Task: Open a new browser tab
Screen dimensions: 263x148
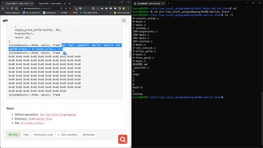Action: pyautogui.click(x=70, y=4)
